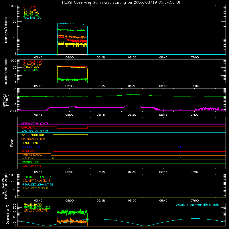Select the green FRONTS_OFF label
Image resolution: width=229 pixels, height=229 pixels.
[30, 162]
